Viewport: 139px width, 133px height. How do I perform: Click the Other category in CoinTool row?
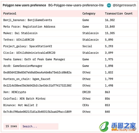86,99
